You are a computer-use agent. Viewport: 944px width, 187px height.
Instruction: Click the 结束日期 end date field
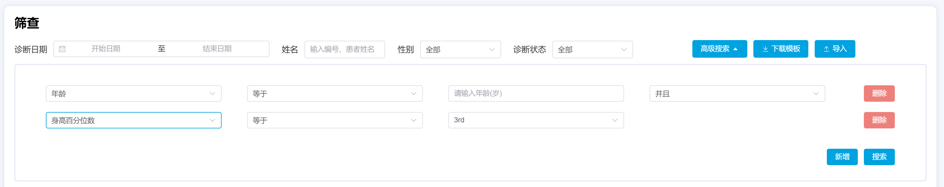[x=217, y=49]
